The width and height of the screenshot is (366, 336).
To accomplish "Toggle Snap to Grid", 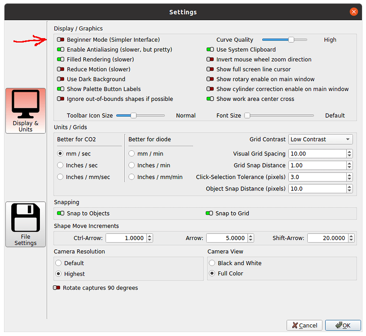I will [209, 213].
